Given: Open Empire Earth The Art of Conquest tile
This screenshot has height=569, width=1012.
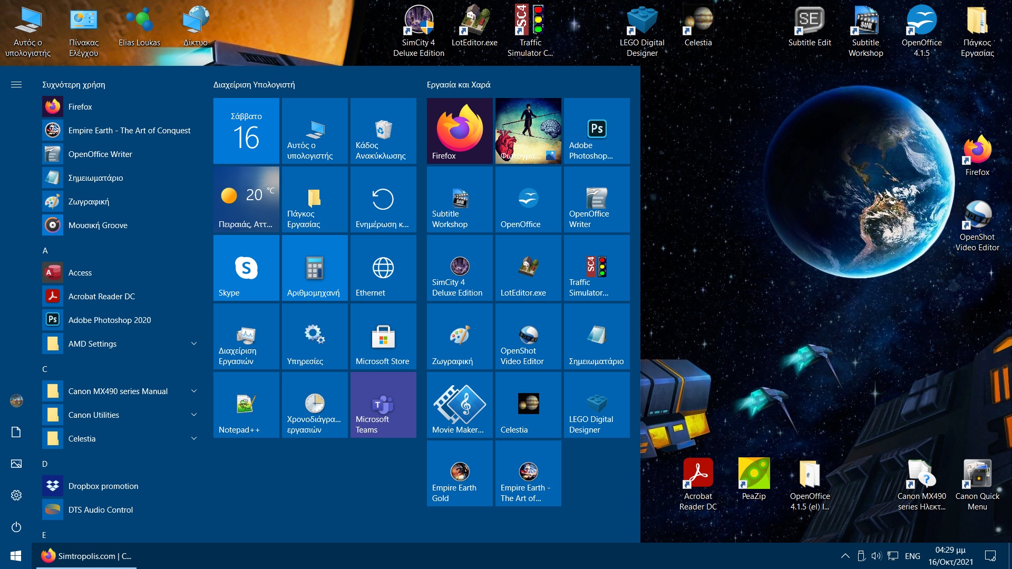Looking at the screenshot, I should pos(528,473).
